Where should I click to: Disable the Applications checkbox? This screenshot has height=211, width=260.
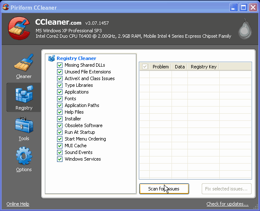60,92
